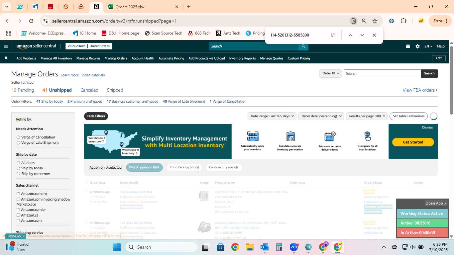
Task: Open the Amz Tech bookmark
Action: click(228, 33)
